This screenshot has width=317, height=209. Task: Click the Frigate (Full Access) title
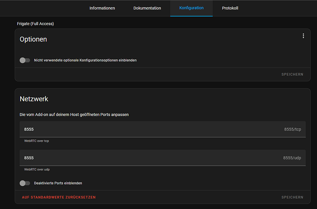(35, 24)
